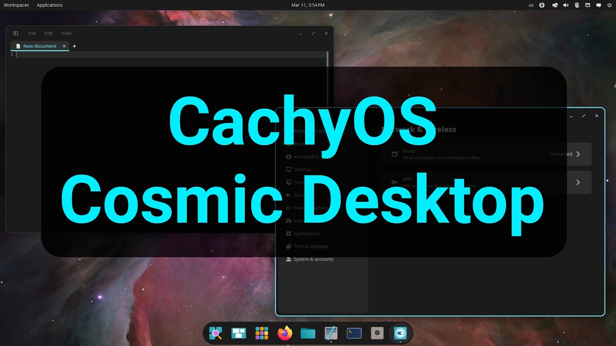Open the COSMIC Settings toggle icon in dock

[400, 333]
